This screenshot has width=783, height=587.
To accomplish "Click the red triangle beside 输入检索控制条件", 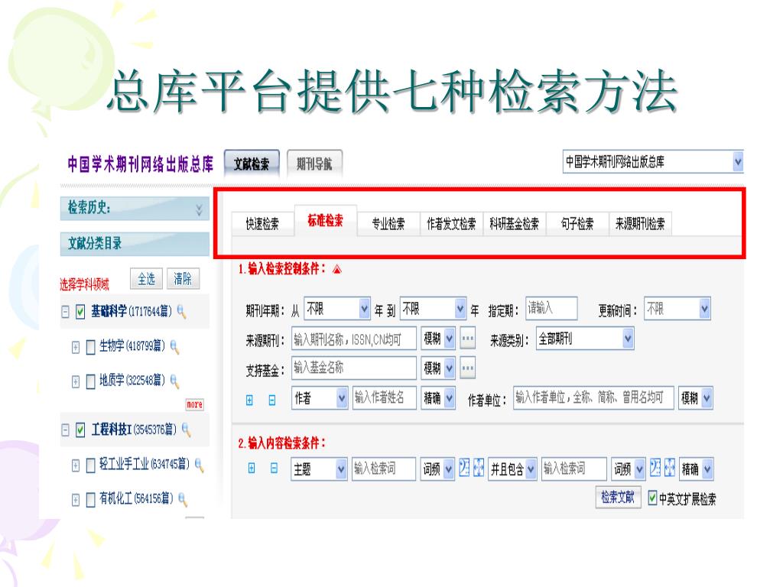I will click(x=337, y=270).
